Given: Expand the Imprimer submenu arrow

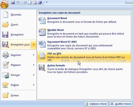Looking at the screenshot, I should click(x=34, y=55).
